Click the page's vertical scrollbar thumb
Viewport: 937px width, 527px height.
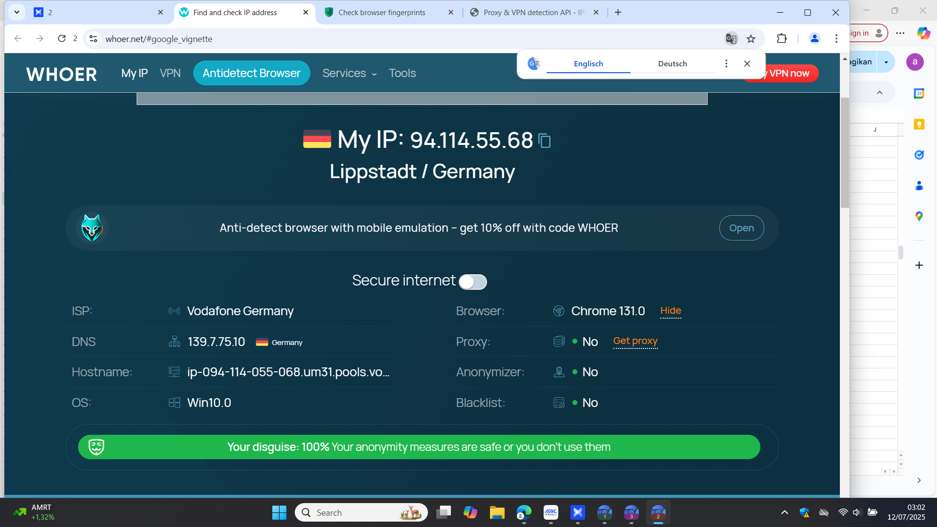click(845, 153)
